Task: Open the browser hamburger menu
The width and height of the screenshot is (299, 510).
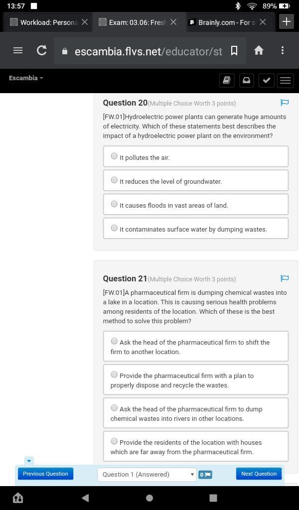Action: pyautogui.click(x=18, y=50)
